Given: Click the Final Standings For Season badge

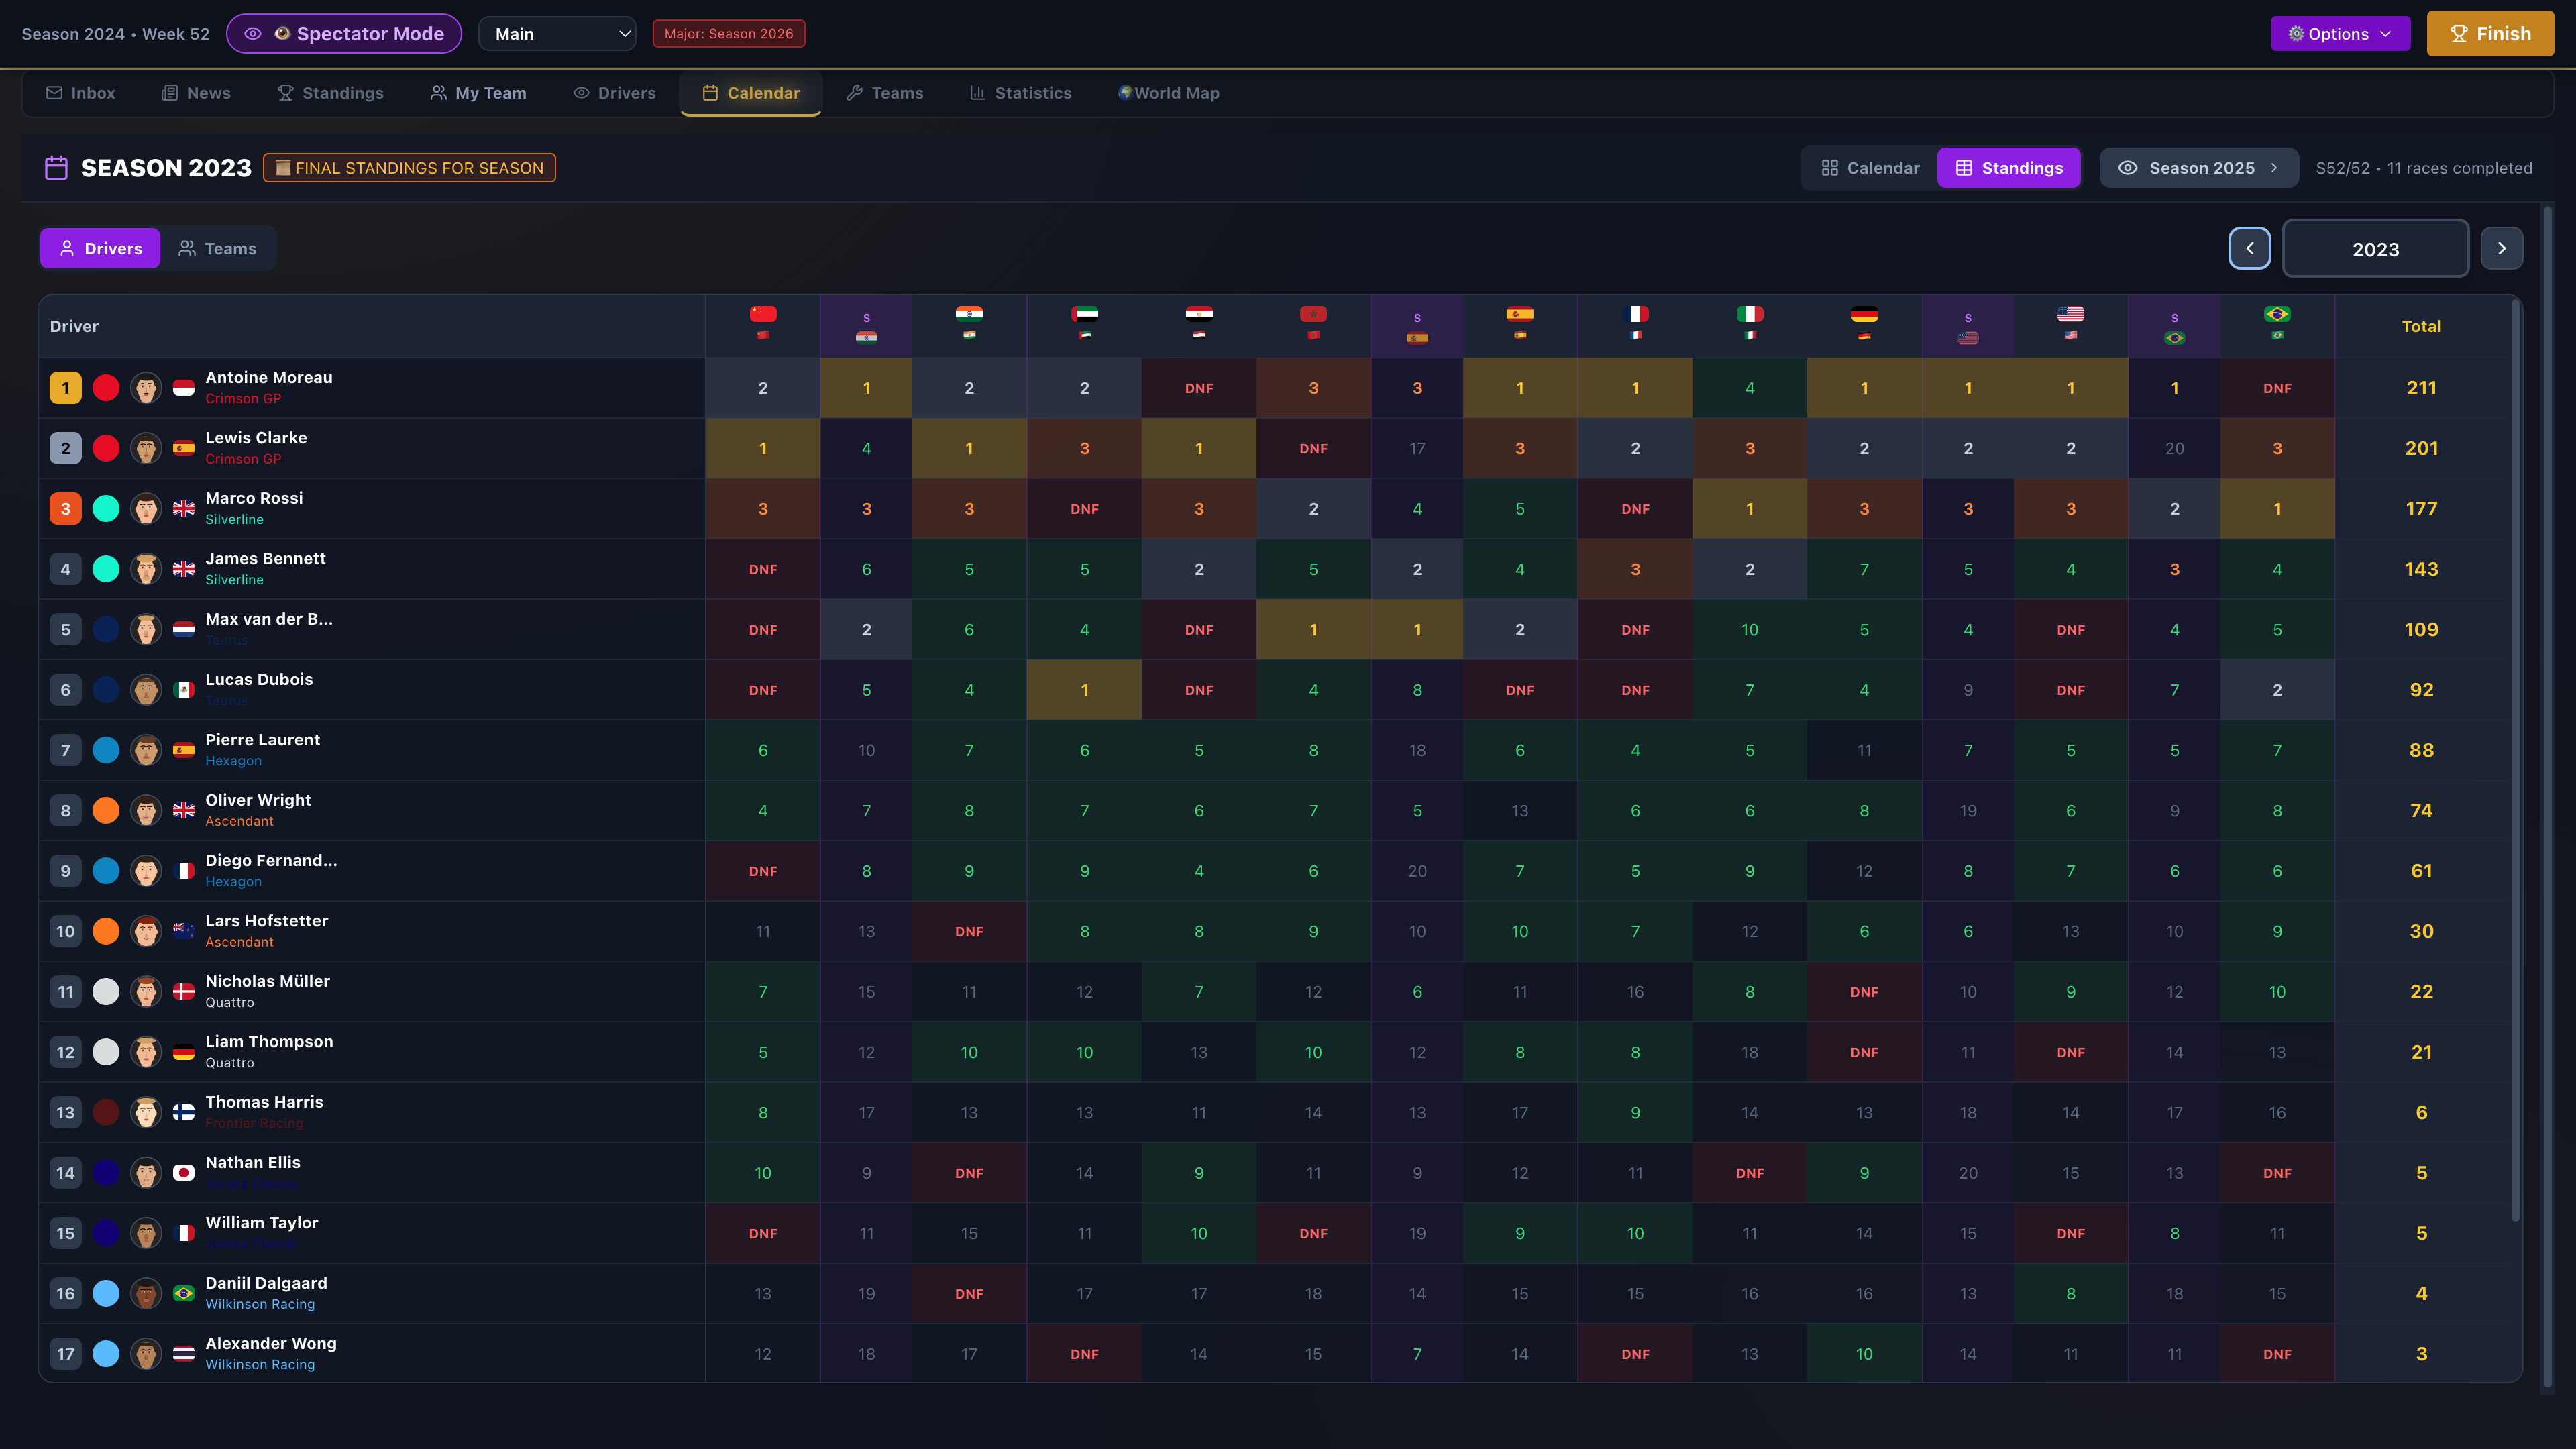Looking at the screenshot, I should tap(409, 168).
